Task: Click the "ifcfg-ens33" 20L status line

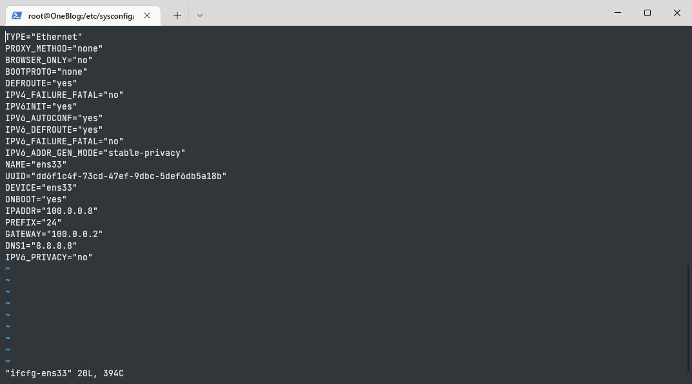Action: tap(64, 373)
